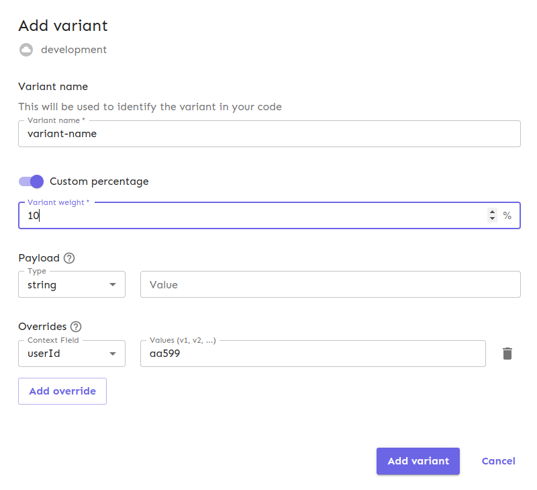Open the Context Field dropdown showing userId
Viewport: 537px width, 490px height.
tap(67, 354)
